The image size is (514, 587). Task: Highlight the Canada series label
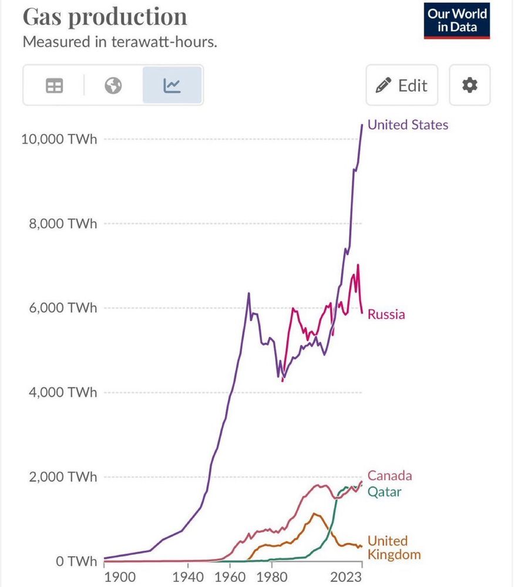[389, 475]
